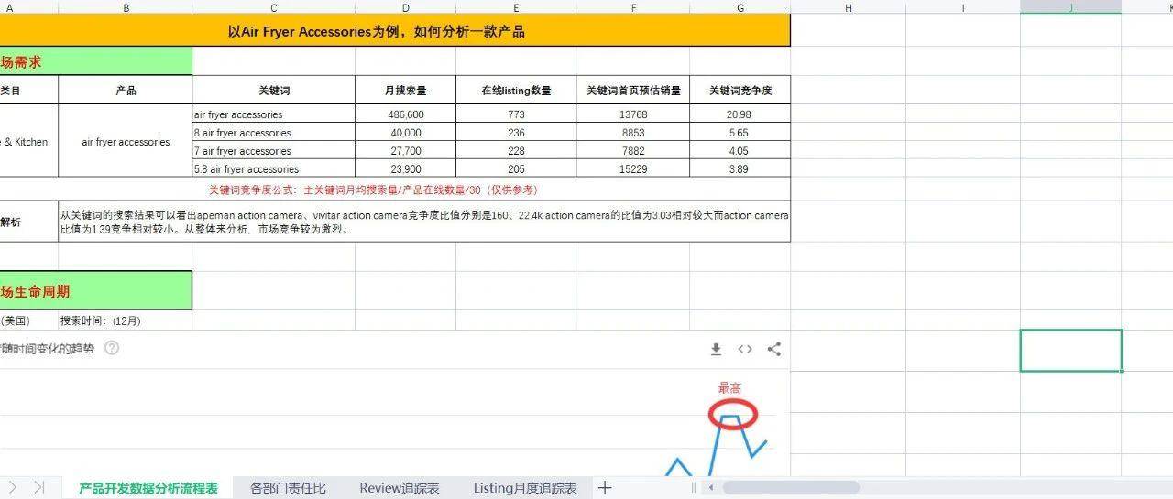Click the estimated sales cell 13768
The image size is (1173, 499).
[x=633, y=114]
